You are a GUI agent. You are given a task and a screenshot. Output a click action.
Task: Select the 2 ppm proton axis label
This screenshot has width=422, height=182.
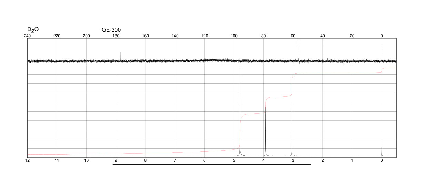[323, 161]
